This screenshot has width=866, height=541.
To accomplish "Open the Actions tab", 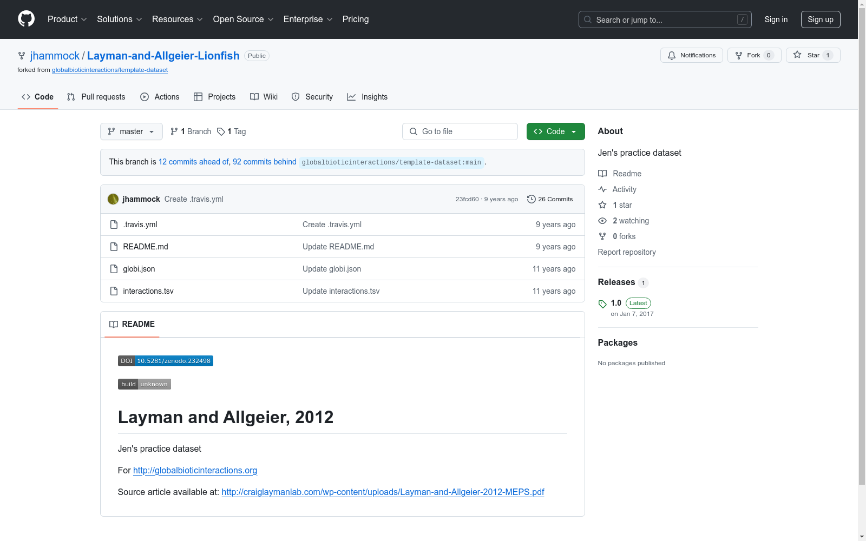I will [x=160, y=97].
